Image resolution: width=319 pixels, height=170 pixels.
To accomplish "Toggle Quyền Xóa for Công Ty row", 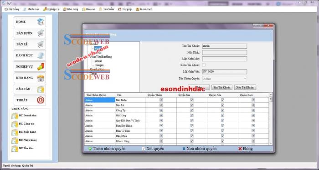I will point(222,110).
